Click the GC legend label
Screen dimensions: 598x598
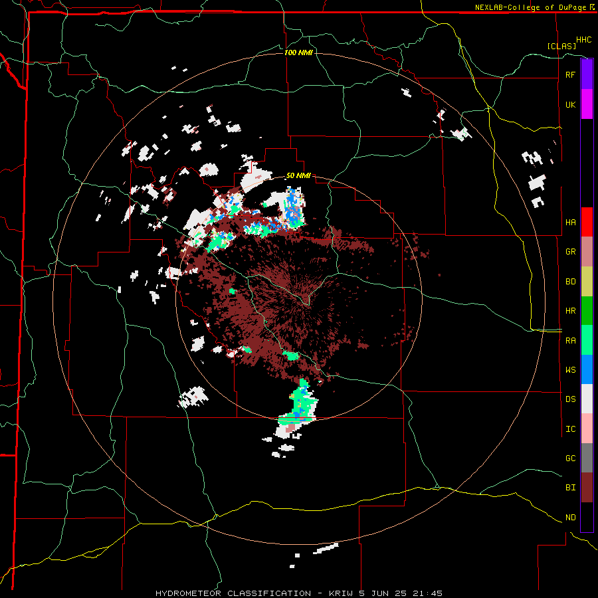(x=570, y=458)
